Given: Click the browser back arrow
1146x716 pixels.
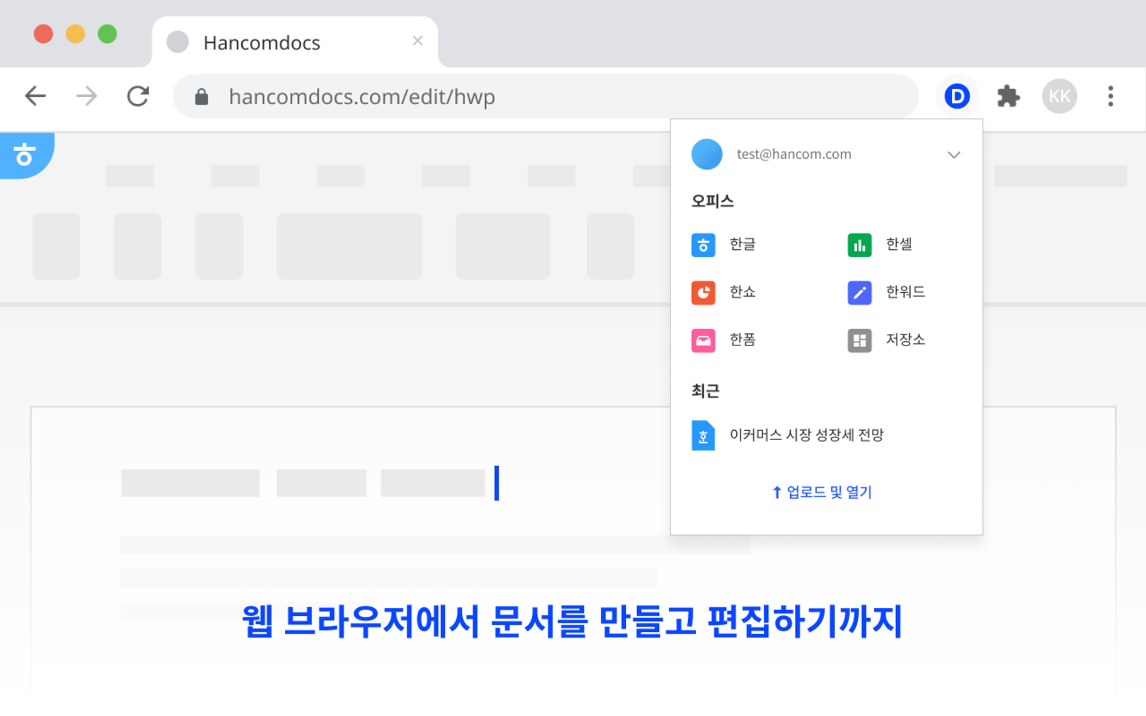Looking at the screenshot, I should (x=36, y=96).
